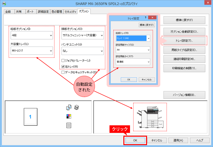Click 印刷機能の制限(Y) button

pyautogui.click(x=184, y=68)
